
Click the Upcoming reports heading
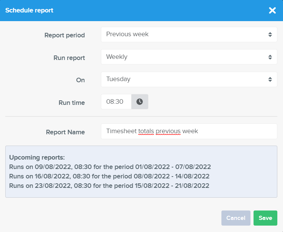(37, 157)
